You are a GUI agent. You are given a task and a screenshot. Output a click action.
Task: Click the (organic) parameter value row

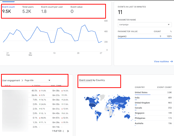145,36
